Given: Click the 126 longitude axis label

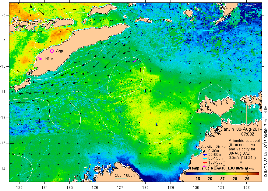Looking at the screenshot, I should pos(95,187).
